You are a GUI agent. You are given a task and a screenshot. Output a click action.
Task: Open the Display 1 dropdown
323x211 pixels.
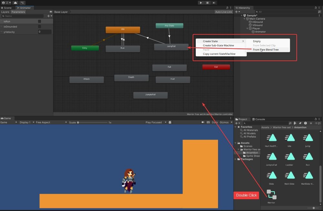pyautogui.click(x=27, y=122)
